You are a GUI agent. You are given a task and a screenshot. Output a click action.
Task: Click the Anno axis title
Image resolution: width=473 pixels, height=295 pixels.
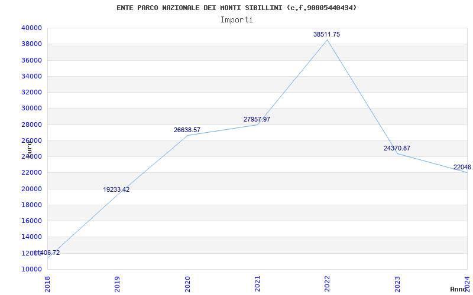click(x=459, y=289)
